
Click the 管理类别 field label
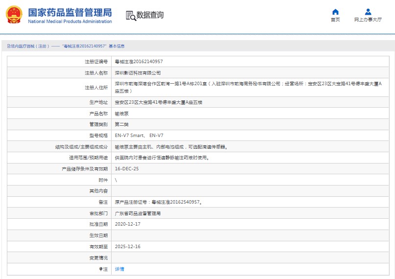coord(98,124)
